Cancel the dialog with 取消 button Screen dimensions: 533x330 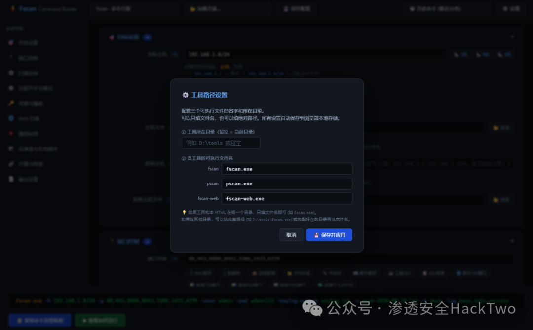pos(291,235)
